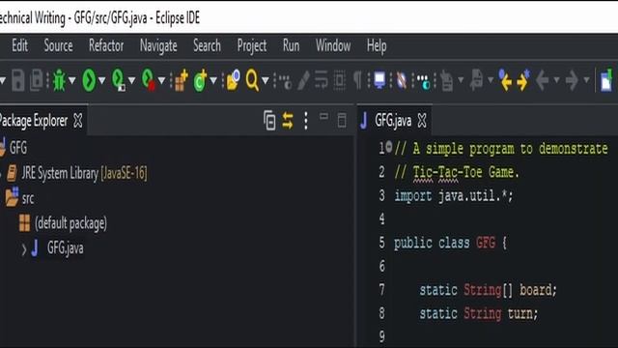
Task: Open the Help menu
Action: pos(377,46)
